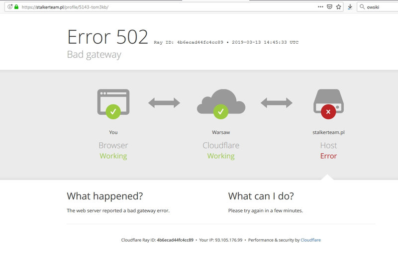Image resolution: width=398 pixels, height=262 pixels.
Task: Click the arrow between Browser and Cloudflare
Action: (x=164, y=103)
